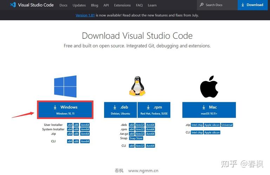Select Mac .zip Universal download
The height and width of the screenshot is (175, 270).
(x=227, y=125)
